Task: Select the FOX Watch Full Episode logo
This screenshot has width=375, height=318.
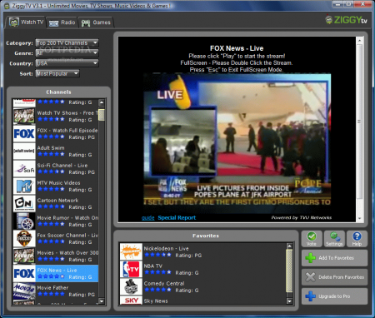Action: coord(24,133)
